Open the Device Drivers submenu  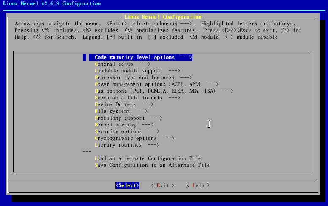[x=124, y=104]
